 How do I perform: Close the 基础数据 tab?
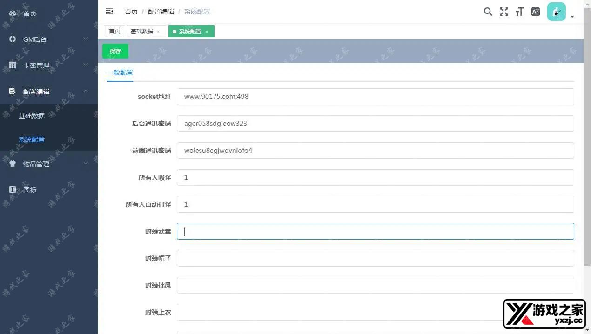[x=158, y=32]
